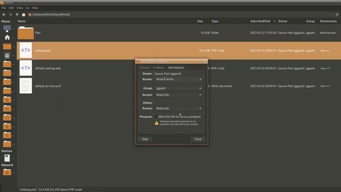Screen dimensions: 341x192
Task: Switch to the General tab in Properties
Action: (144, 68)
